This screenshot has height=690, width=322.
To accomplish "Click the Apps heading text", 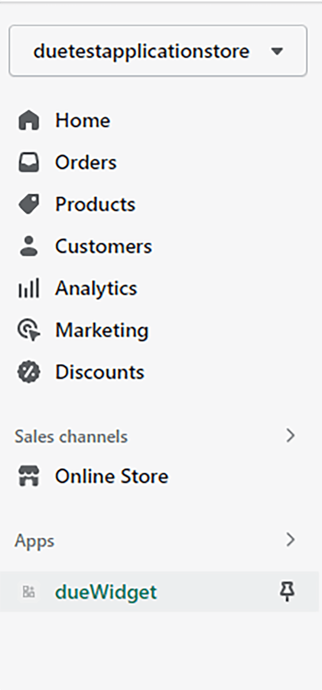I will click(x=34, y=541).
